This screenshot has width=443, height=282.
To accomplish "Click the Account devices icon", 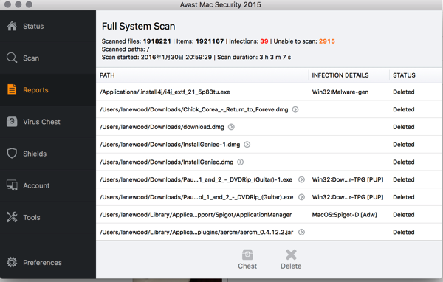I will point(12,185).
